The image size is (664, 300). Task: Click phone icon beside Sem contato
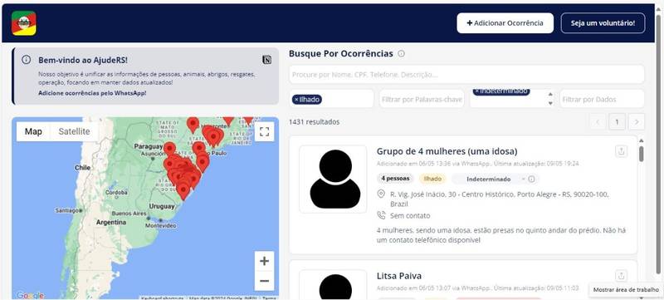pos(381,215)
